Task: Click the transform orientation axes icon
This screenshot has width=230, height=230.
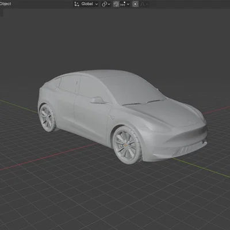Action: pyautogui.click(x=77, y=4)
